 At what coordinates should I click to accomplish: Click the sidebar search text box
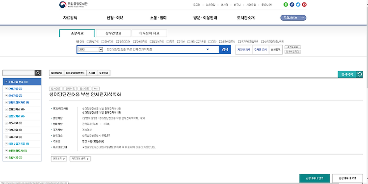19,73
